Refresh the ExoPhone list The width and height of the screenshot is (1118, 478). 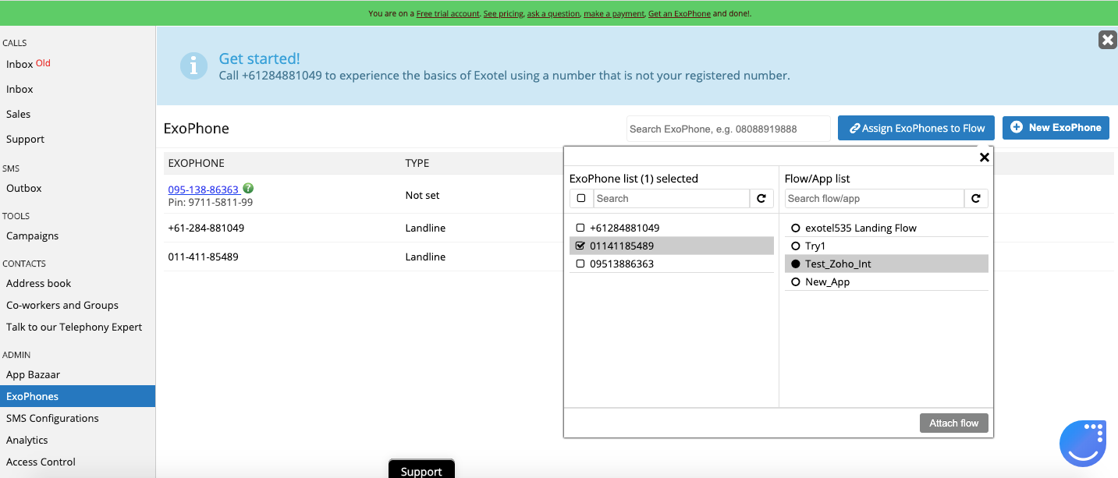coord(761,199)
